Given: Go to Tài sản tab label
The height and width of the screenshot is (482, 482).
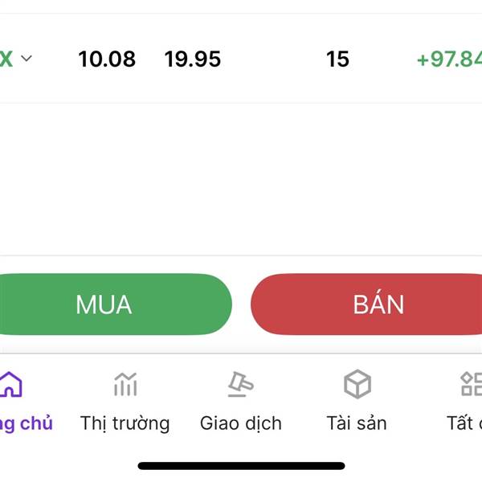Looking at the screenshot, I should point(357,423).
